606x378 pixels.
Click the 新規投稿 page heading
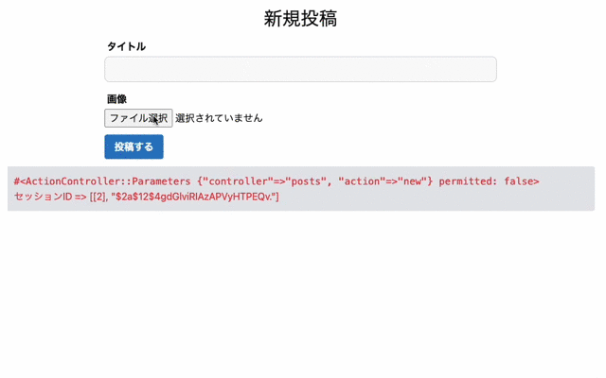300,19
